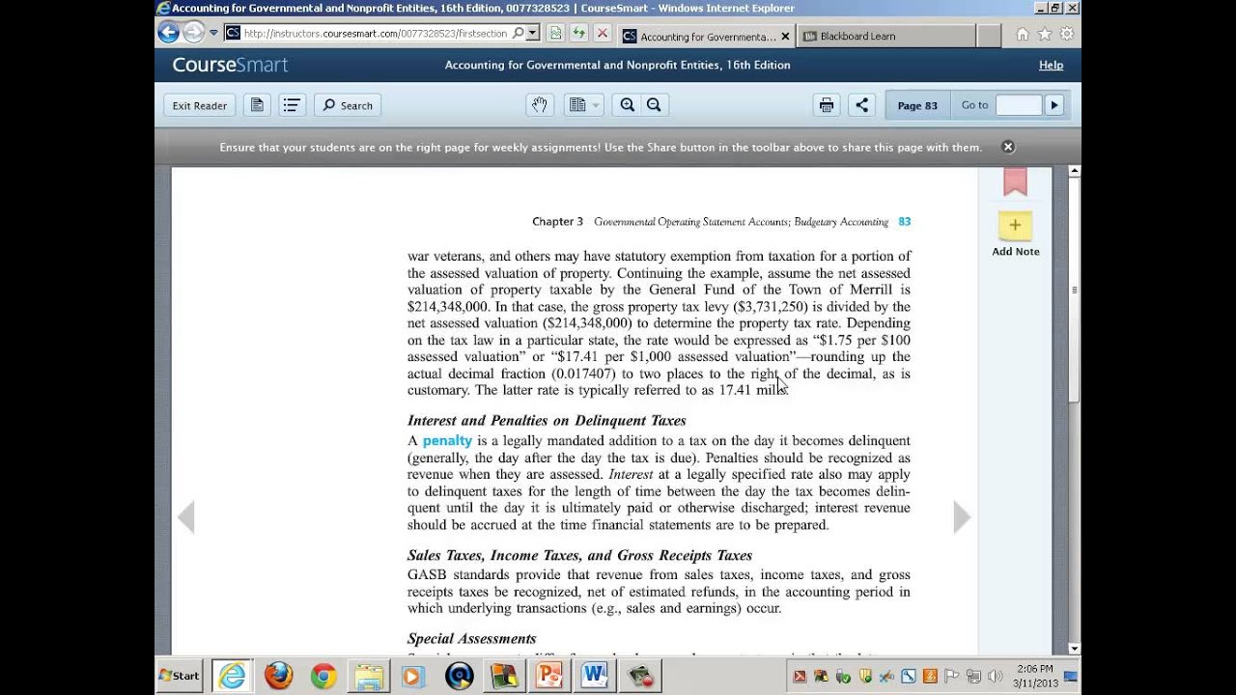The image size is (1236, 695).
Task: Zoom in on the page
Action: [x=628, y=105]
